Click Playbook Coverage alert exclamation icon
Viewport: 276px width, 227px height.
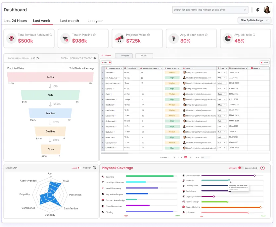262,168
